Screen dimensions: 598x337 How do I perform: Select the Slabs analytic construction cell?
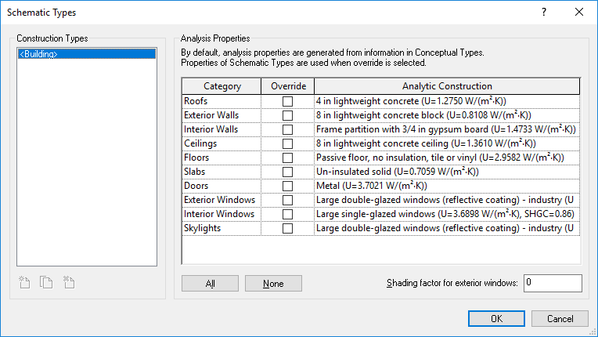[x=447, y=172]
